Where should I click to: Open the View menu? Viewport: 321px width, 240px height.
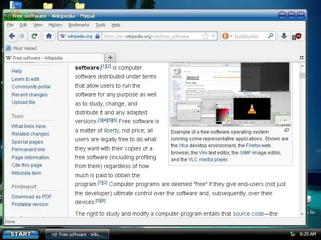pos(38,25)
